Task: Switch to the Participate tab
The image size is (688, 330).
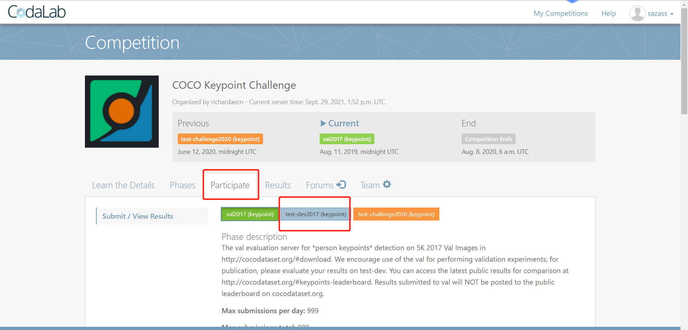Action: pos(230,185)
